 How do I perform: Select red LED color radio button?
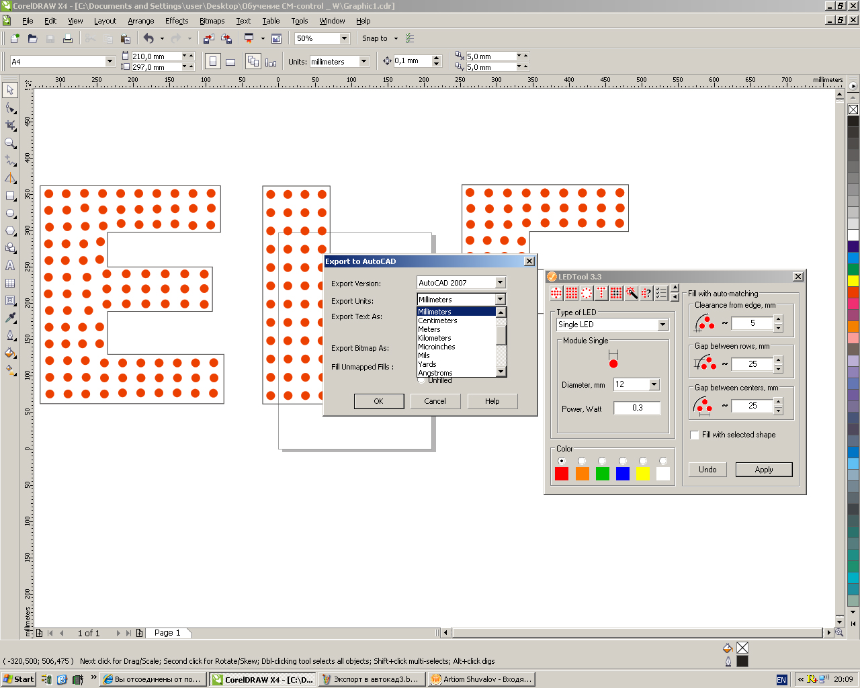coord(562,461)
